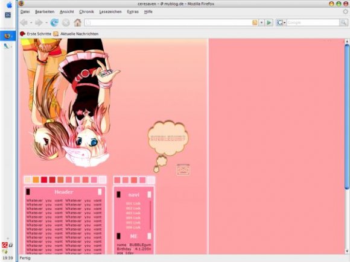350x262 pixels.
Task: Open the Extras menu
Action: tap(133, 11)
